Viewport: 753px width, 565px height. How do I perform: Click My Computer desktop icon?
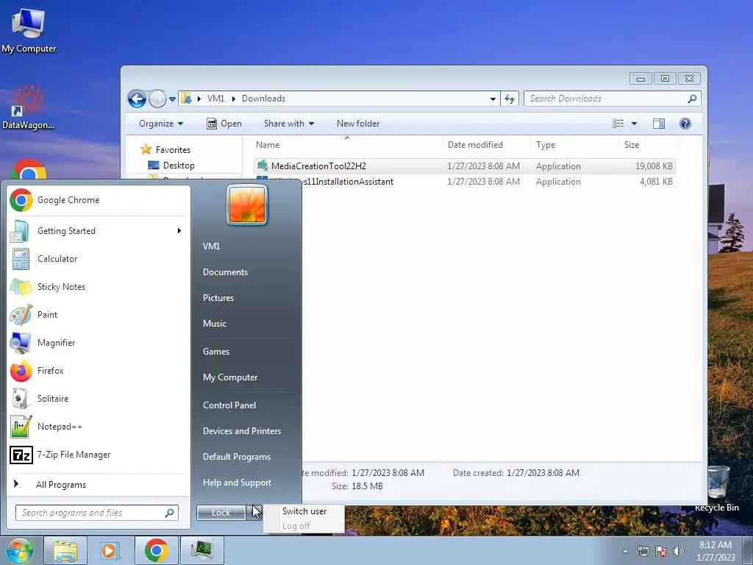29,30
